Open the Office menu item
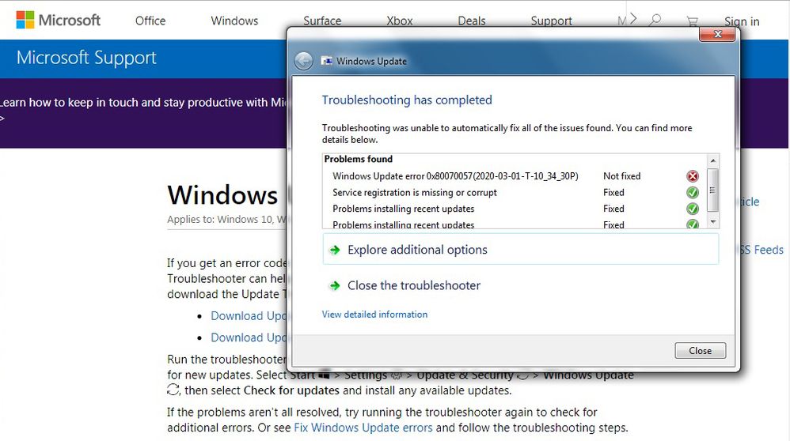 coord(150,21)
